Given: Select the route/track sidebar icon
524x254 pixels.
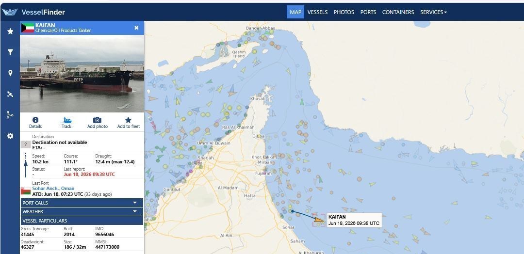Looking at the screenshot, I should pyautogui.click(x=10, y=115).
